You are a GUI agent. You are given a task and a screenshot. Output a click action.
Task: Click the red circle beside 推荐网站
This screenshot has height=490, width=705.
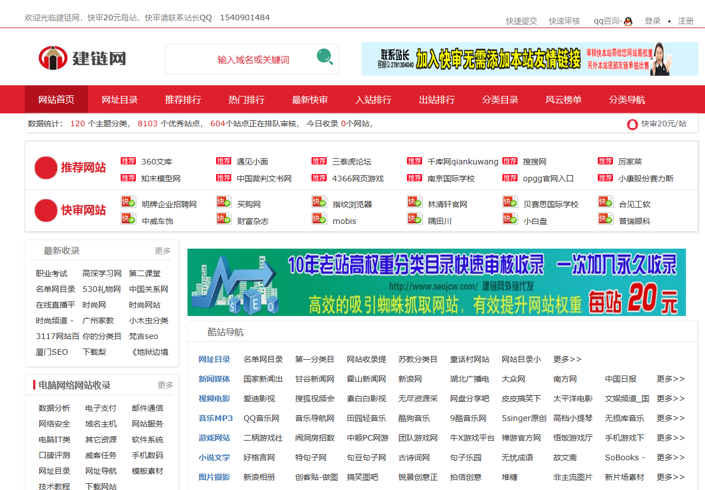[46, 168]
